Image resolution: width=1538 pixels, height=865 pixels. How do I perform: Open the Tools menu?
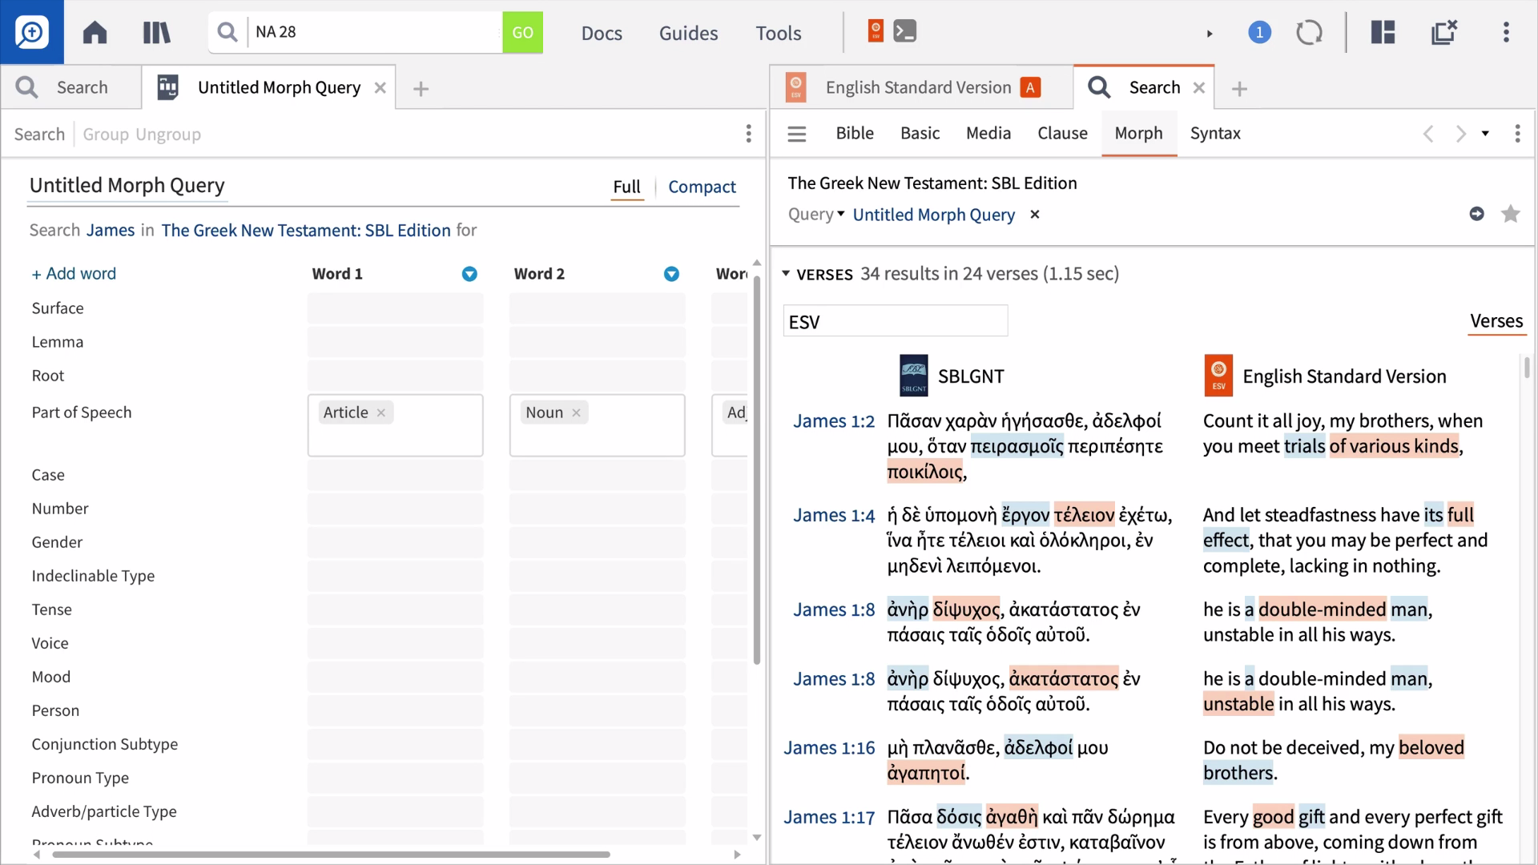click(779, 33)
